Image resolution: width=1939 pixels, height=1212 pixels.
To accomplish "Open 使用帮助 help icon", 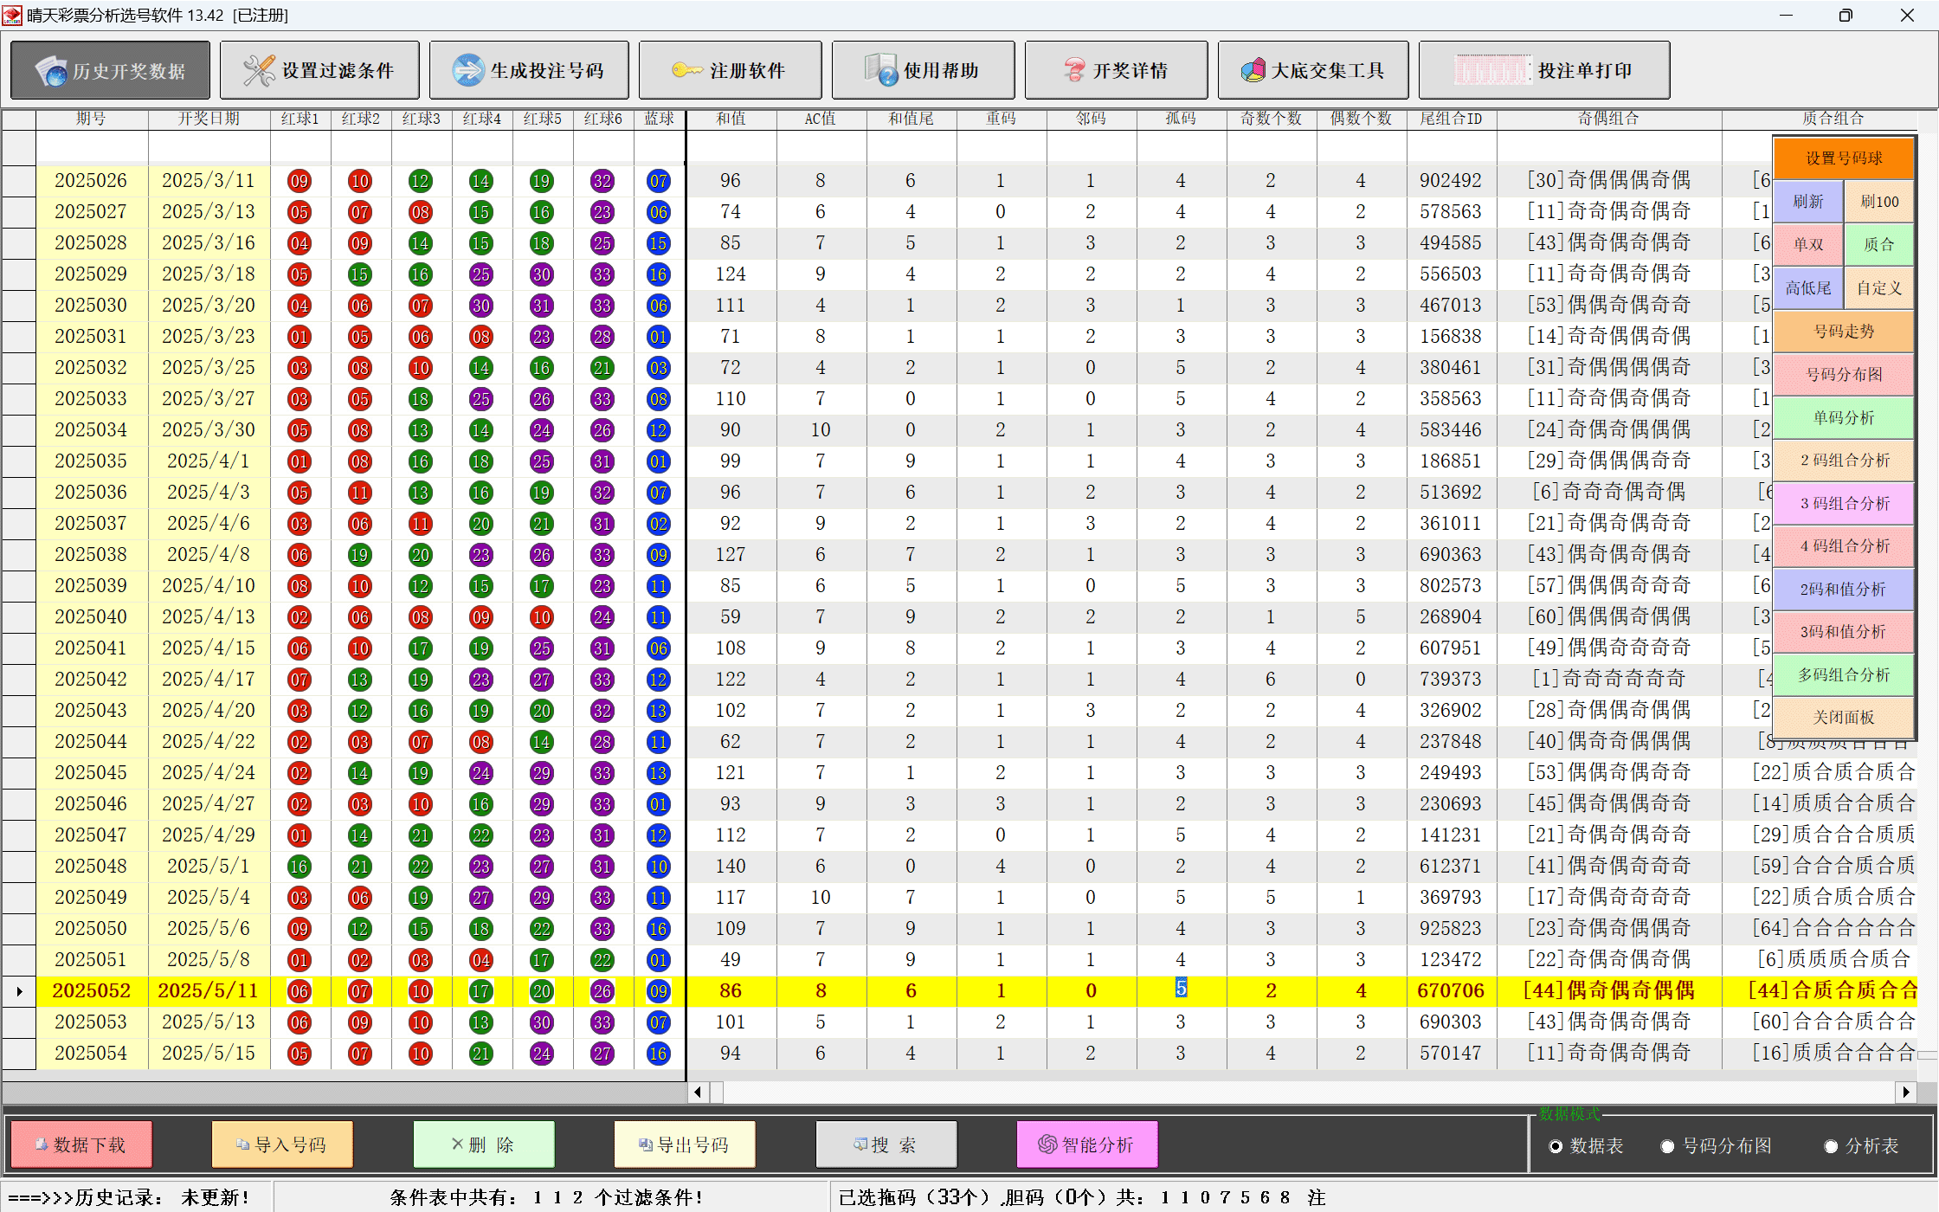I will [x=881, y=71].
